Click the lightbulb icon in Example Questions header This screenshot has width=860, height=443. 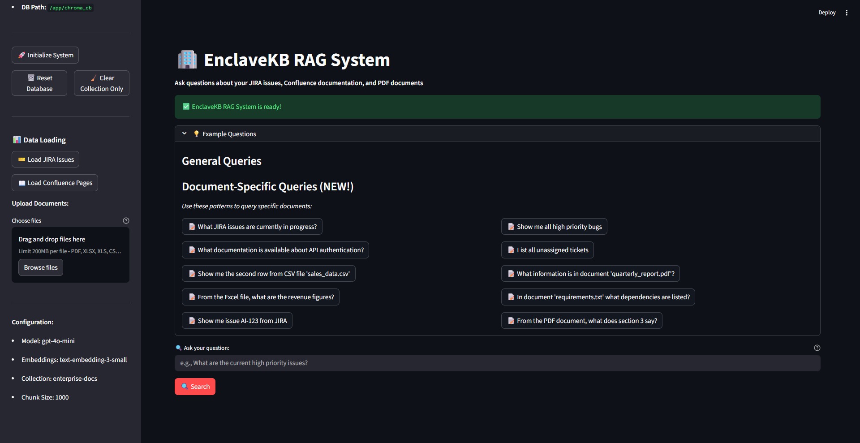[x=196, y=133]
